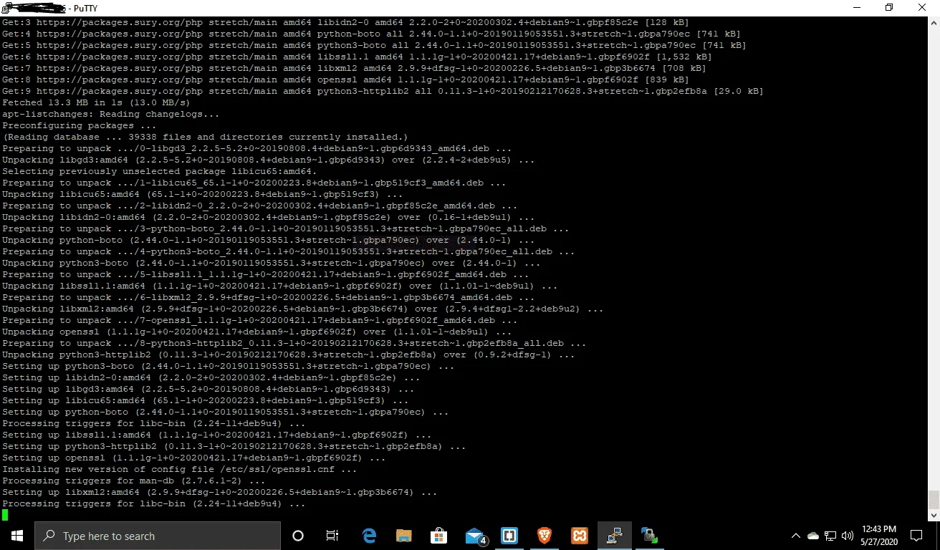
Task: Click the terminal scrollbar thumb
Action: click(934, 499)
